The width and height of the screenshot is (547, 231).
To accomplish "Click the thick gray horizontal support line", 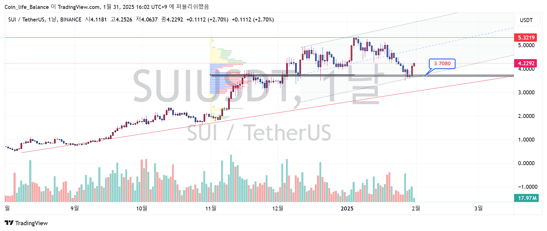I will click(x=461, y=76).
